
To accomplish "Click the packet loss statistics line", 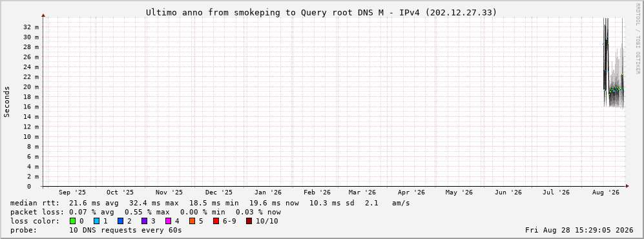I will tap(145, 212).
